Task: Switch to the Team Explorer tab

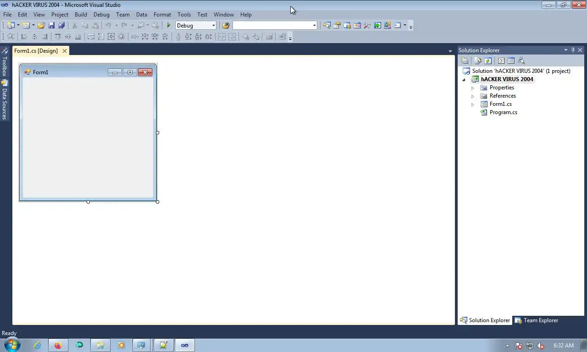Action: tap(537, 320)
